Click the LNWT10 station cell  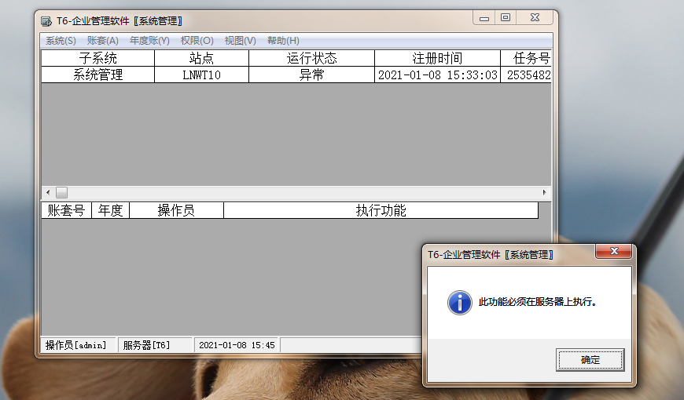coord(201,75)
